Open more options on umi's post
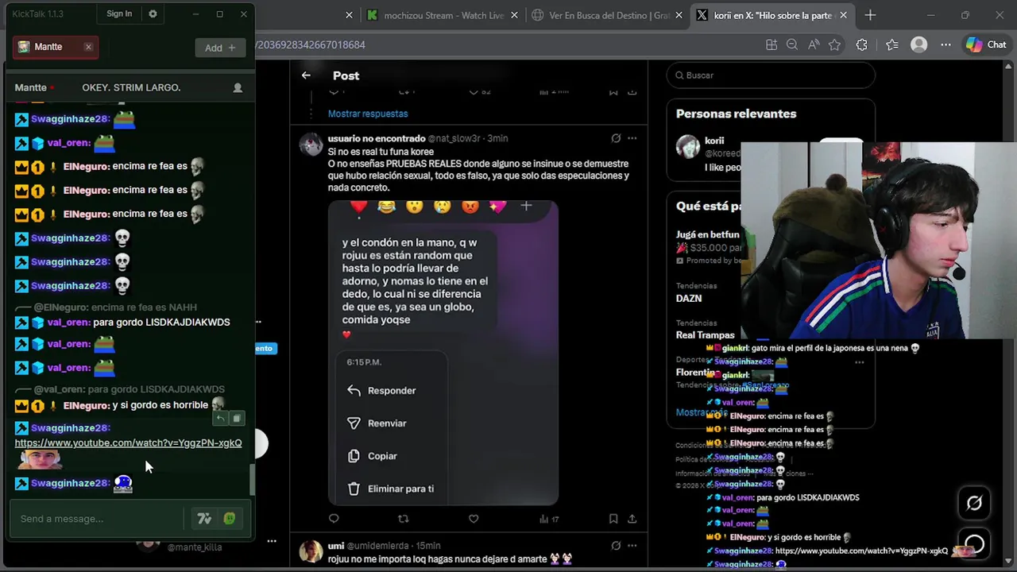 632,546
